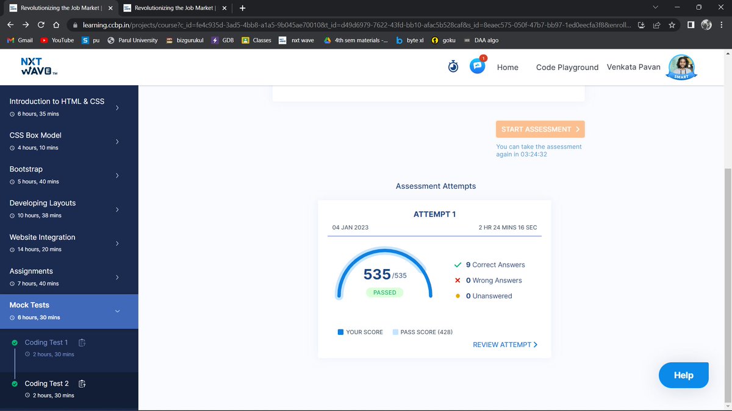Open Chrome three-dot menu
Viewport: 732px width, 411px height.
[x=722, y=25]
